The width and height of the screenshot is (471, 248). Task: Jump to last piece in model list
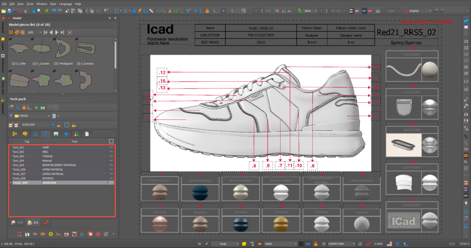(62, 32)
